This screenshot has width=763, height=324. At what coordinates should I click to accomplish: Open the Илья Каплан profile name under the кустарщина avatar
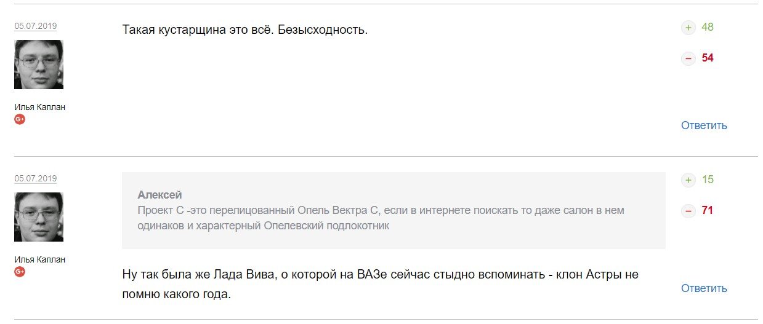click(x=39, y=107)
